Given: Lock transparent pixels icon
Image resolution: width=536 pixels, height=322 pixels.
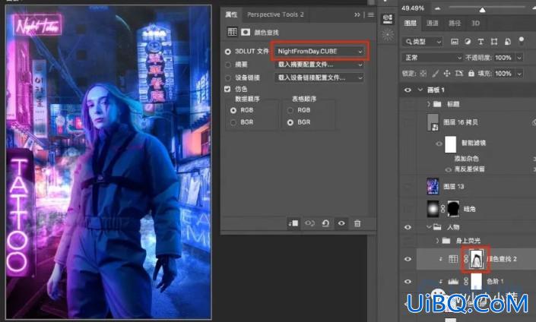Looking at the screenshot, I should 423,74.
